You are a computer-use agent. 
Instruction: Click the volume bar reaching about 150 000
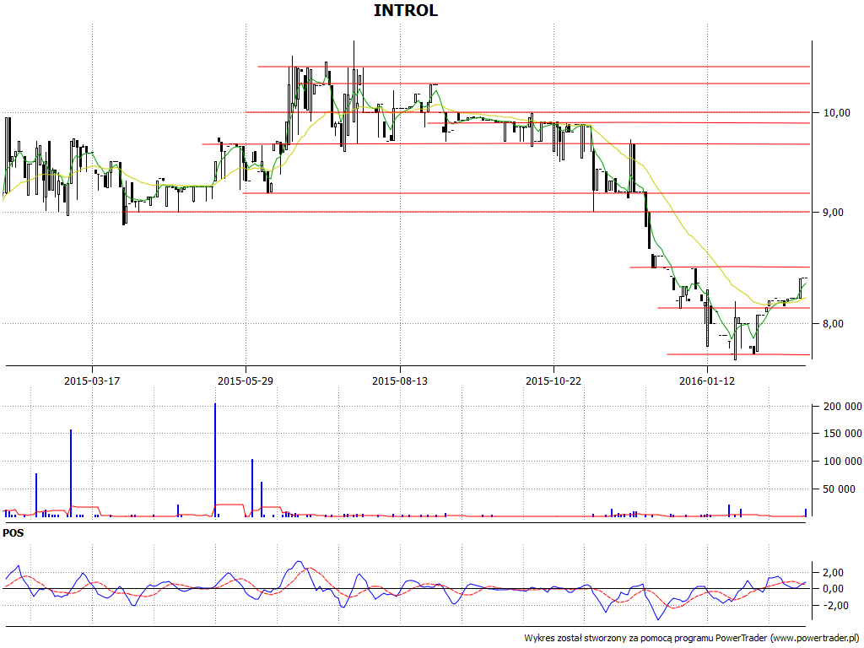(71, 473)
